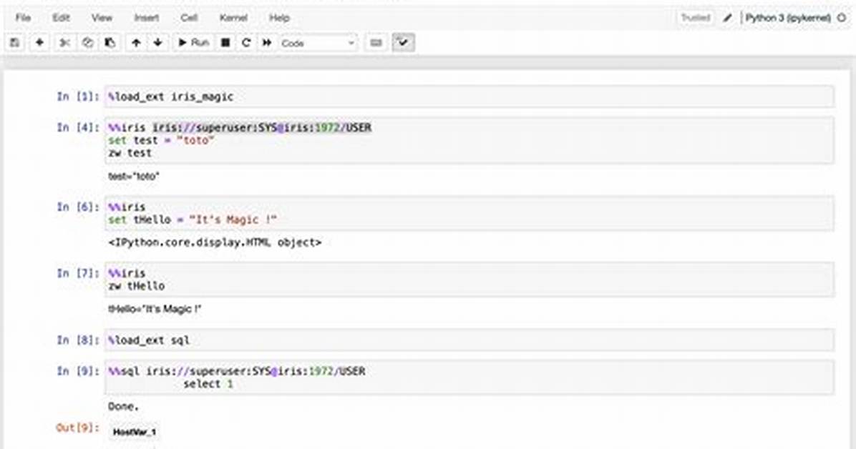856x449 pixels.
Task: Select the Out[9] prompt
Action: [78, 427]
